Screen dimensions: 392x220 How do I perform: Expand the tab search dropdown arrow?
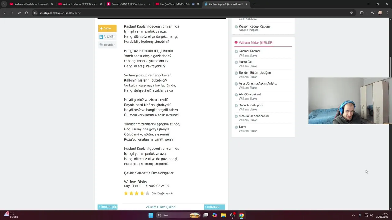(x=4, y=4)
